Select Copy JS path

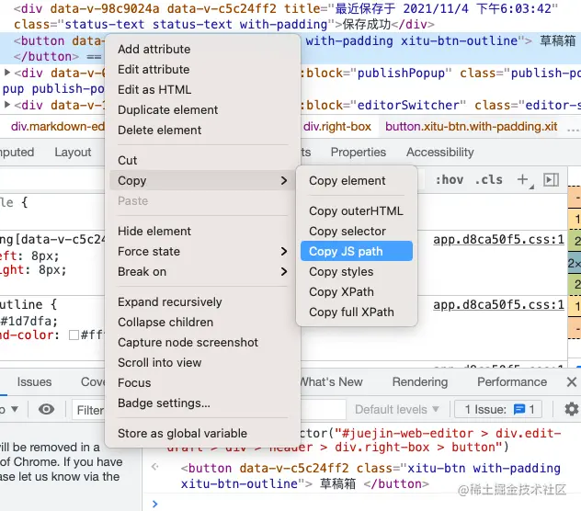tap(357, 251)
